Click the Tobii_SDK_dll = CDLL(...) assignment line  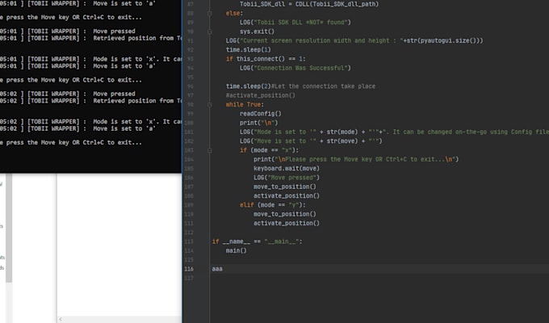[309, 4]
